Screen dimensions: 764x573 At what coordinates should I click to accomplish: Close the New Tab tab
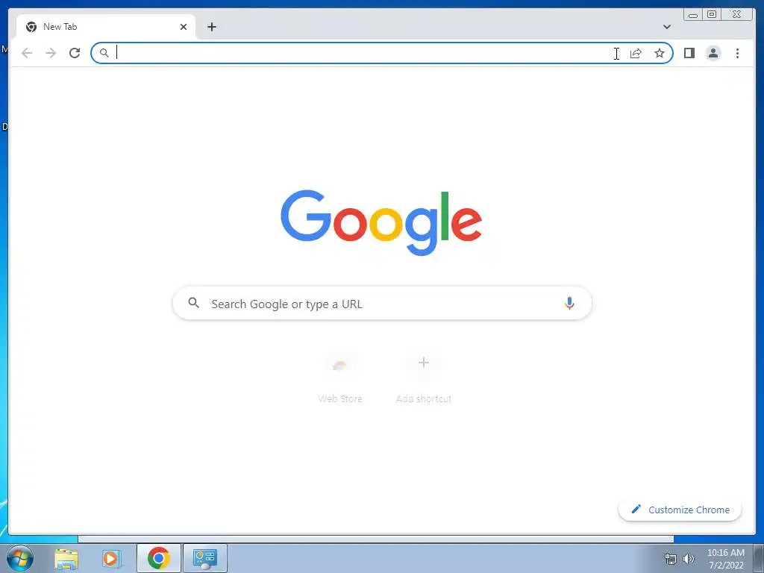184,27
